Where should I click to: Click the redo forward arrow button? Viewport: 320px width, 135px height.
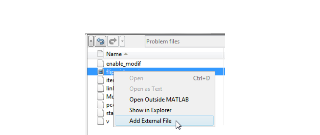[113, 41]
